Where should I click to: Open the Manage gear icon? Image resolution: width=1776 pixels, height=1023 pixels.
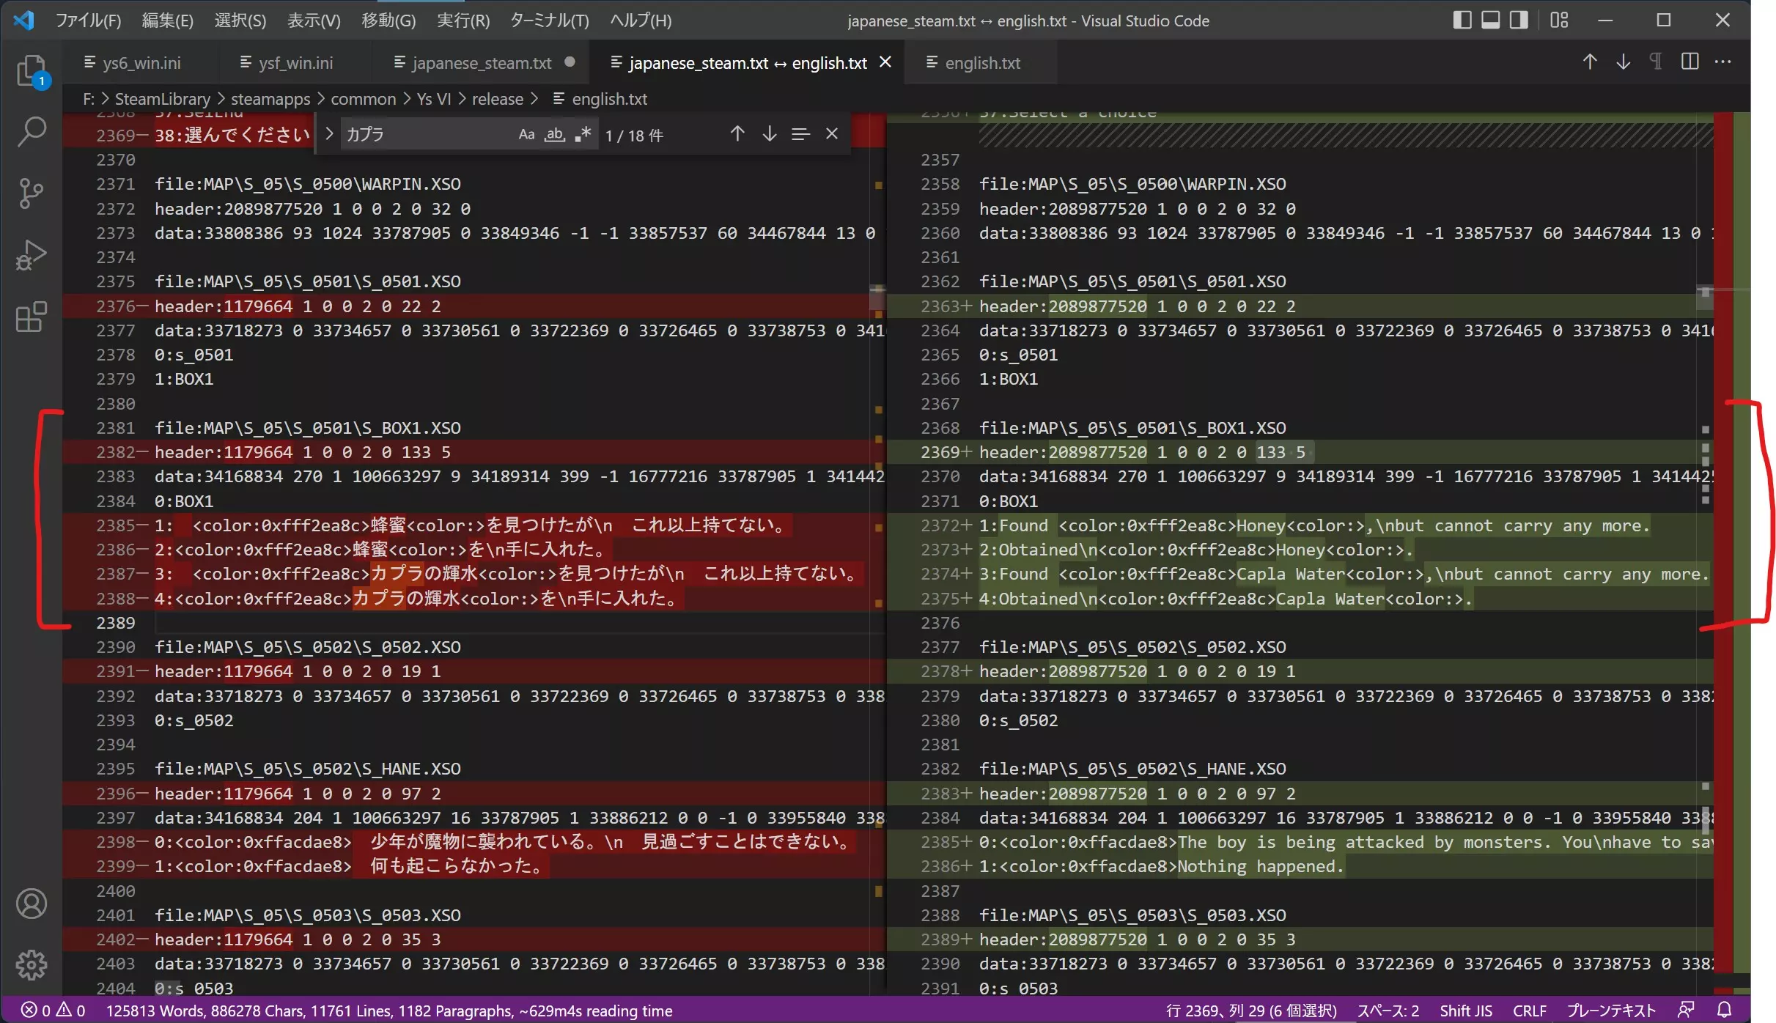31,964
